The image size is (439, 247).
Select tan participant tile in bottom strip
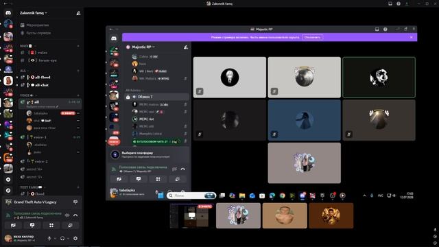point(285,215)
